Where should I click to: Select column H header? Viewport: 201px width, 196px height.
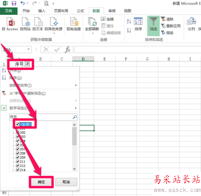point(169,59)
